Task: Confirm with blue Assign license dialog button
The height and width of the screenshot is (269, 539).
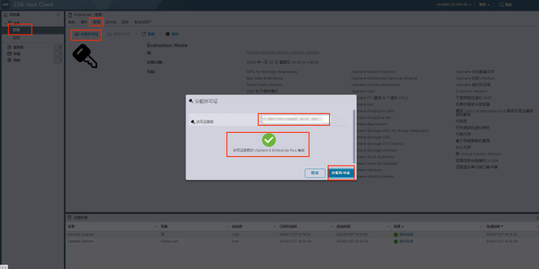Action: pyautogui.click(x=341, y=173)
